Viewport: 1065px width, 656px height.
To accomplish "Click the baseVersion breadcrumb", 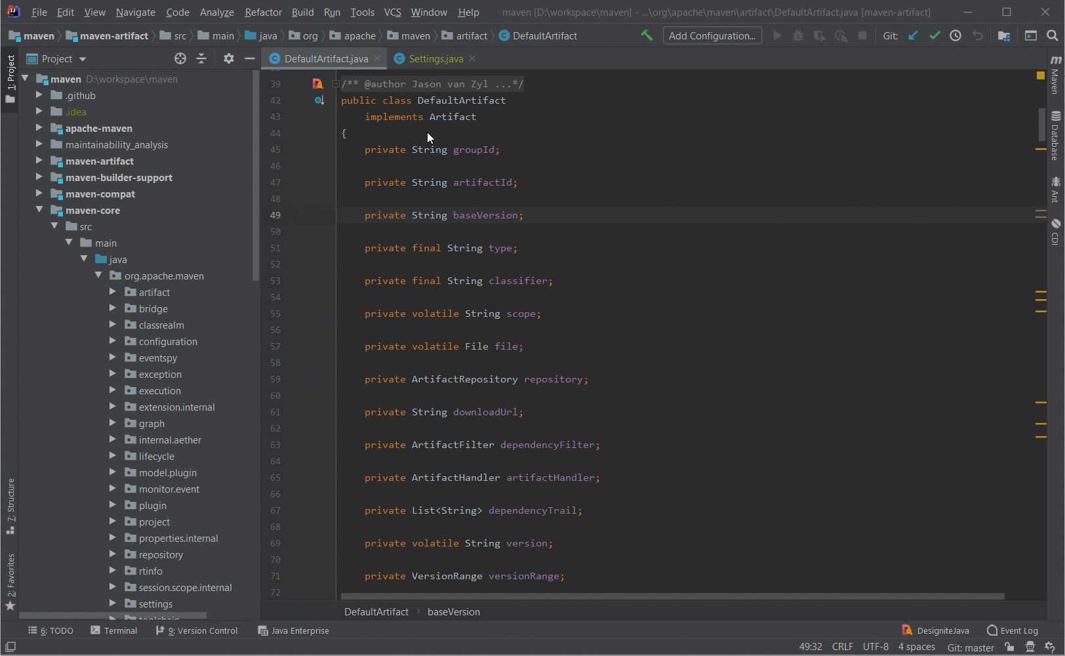I will (x=454, y=611).
